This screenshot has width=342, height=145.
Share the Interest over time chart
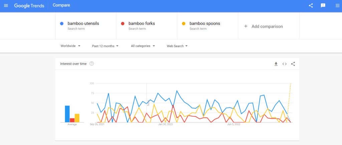click(x=293, y=64)
